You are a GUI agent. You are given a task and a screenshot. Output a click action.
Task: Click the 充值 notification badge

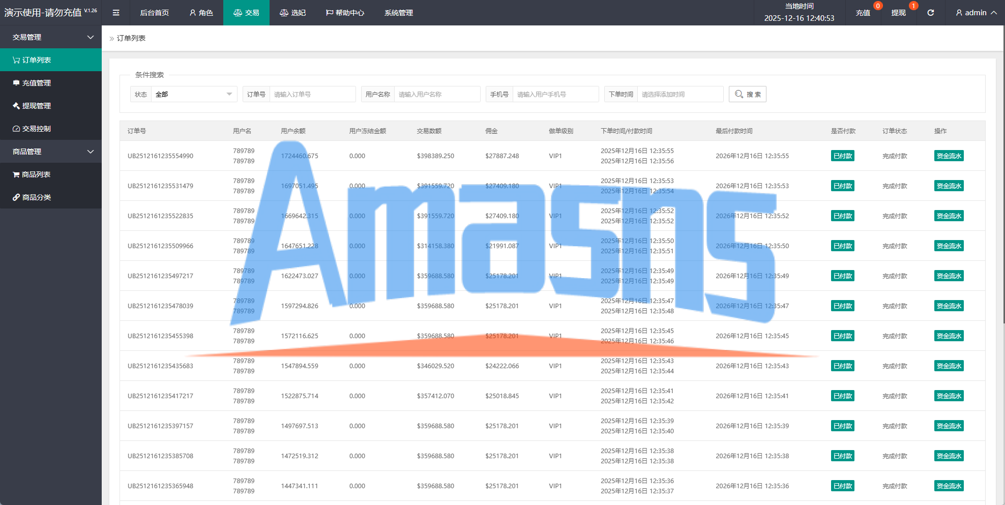pos(877,6)
